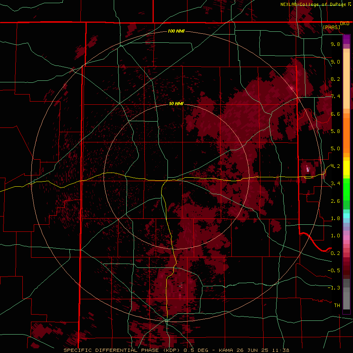
Task: Click the 5.8 color scale label
Action: [335, 131]
